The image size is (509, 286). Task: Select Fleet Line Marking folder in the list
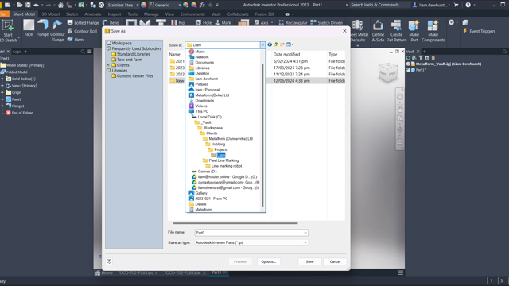click(x=223, y=160)
